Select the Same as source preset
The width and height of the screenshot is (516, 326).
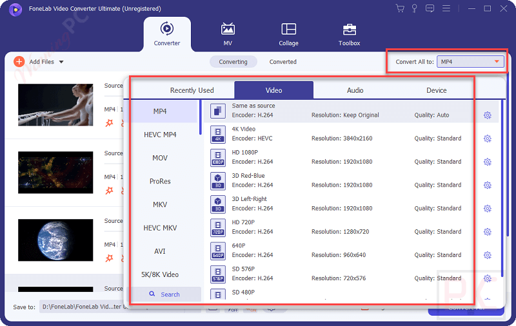[x=351, y=111]
